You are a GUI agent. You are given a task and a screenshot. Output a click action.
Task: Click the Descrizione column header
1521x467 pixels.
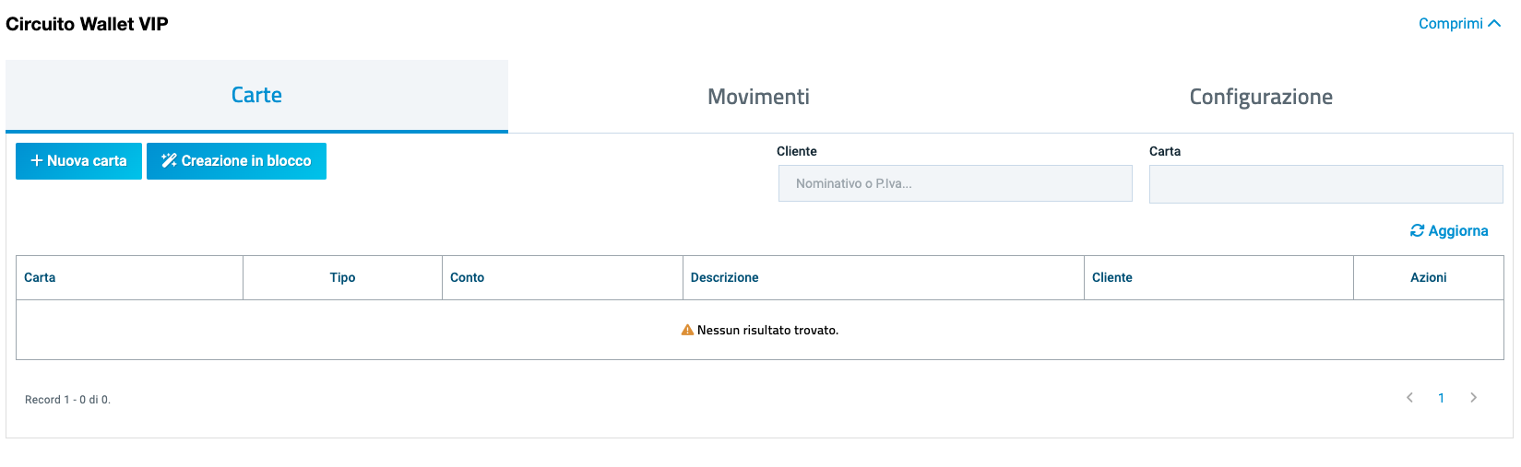pyautogui.click(x=724, y=277)
